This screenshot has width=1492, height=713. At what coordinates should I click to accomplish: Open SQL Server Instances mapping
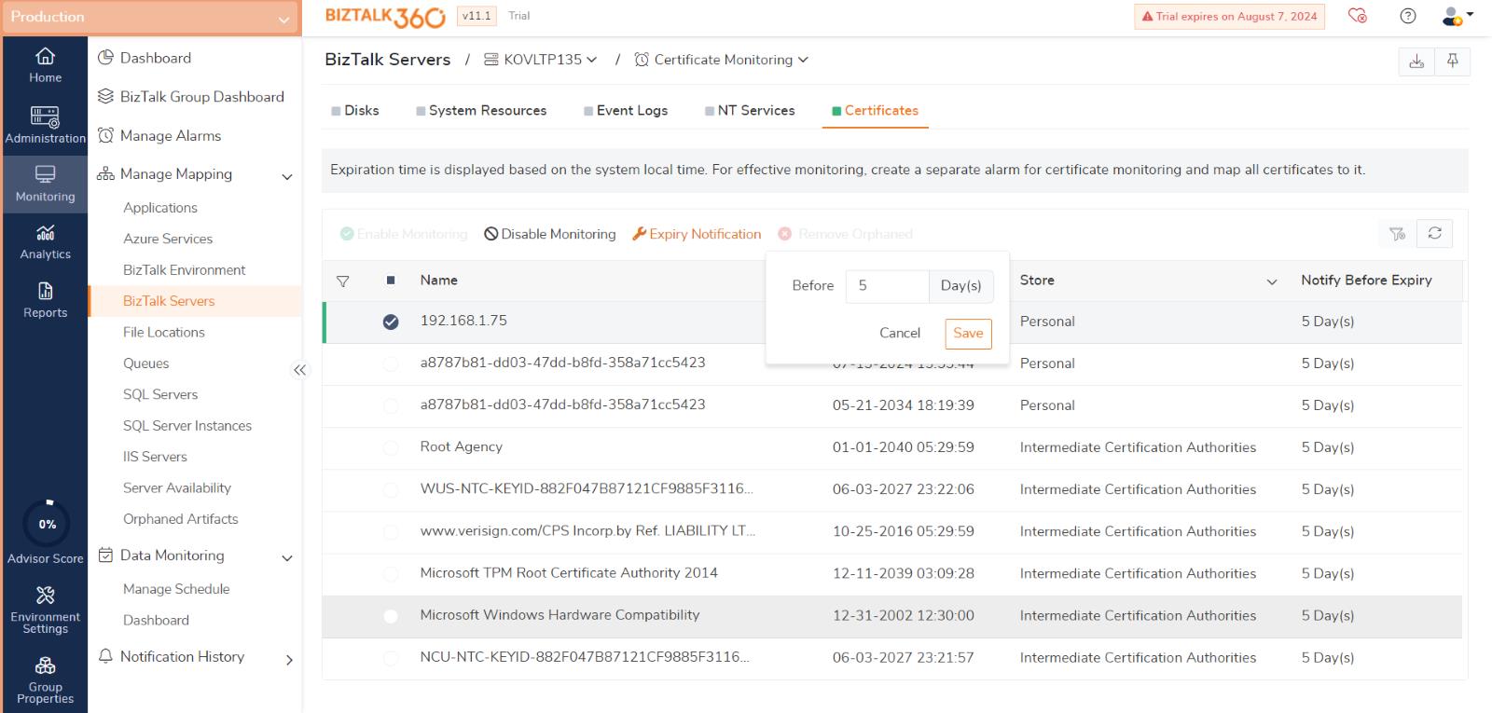187,426
